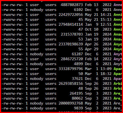Select the file size 2315378703

72,34
